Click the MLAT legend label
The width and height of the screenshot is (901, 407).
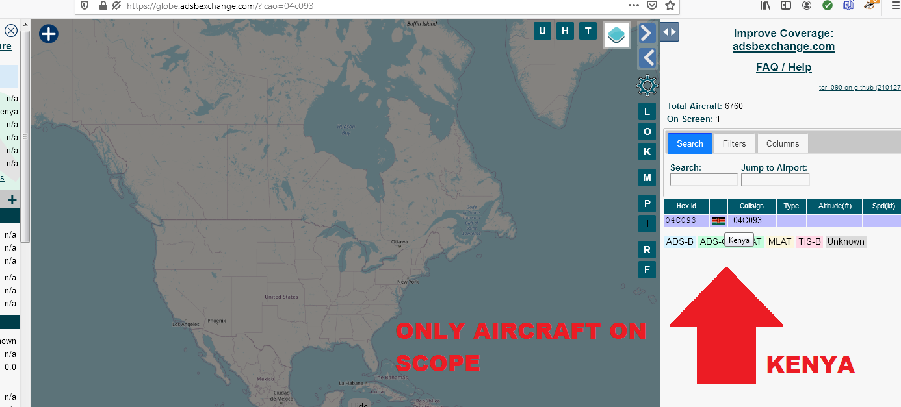[780, 241]
